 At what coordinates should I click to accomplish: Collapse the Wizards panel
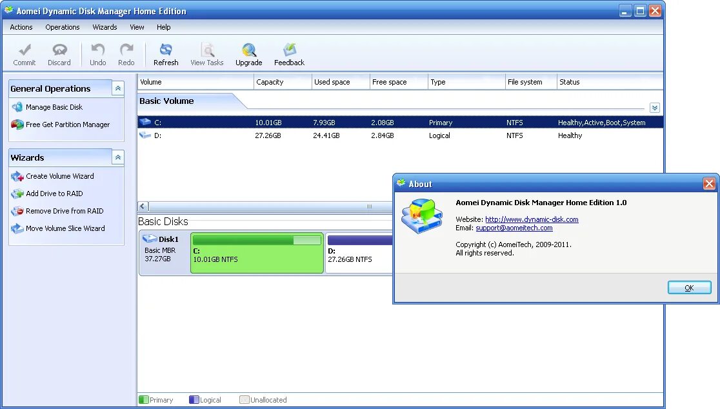pos(118,157)
